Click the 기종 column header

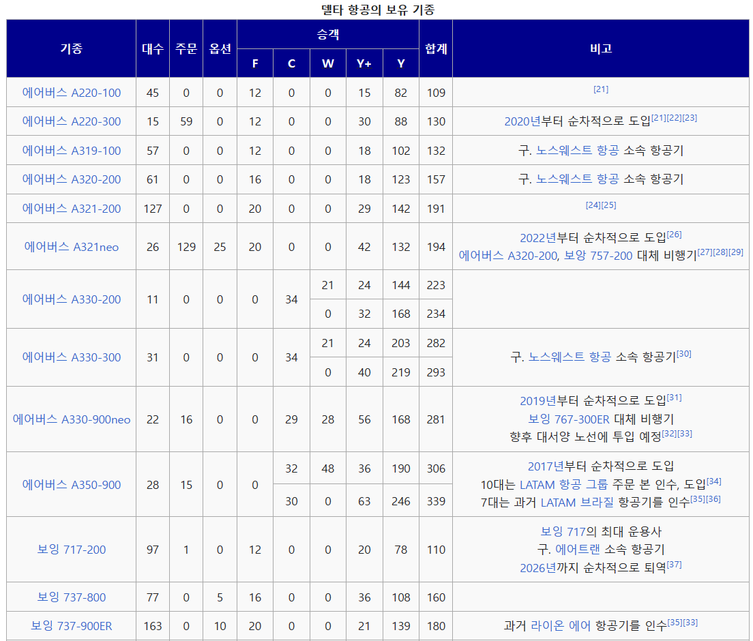[72, 48]
